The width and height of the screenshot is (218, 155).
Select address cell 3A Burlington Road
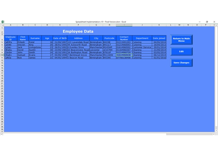pyautogui.click(x=78, y=52)
